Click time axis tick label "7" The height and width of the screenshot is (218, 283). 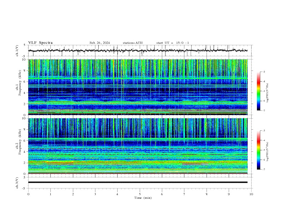tap(184, 194)
